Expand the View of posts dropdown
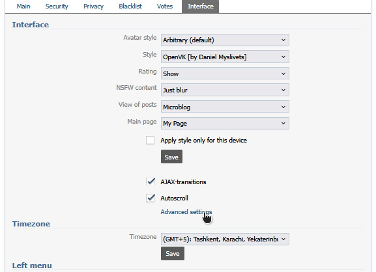This screenshot has width=376, height=272. tap(225, 107)
